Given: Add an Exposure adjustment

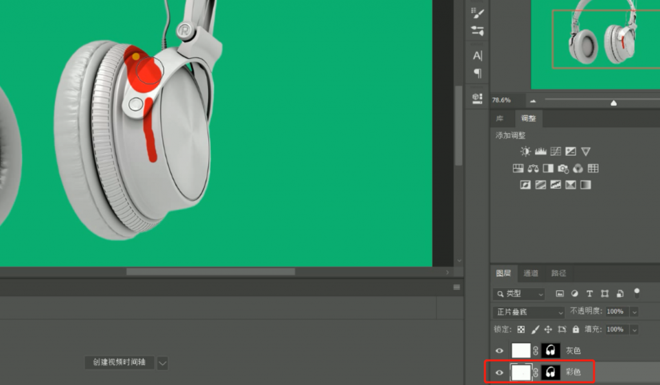Looking at the screenshot, I should 571,151.
